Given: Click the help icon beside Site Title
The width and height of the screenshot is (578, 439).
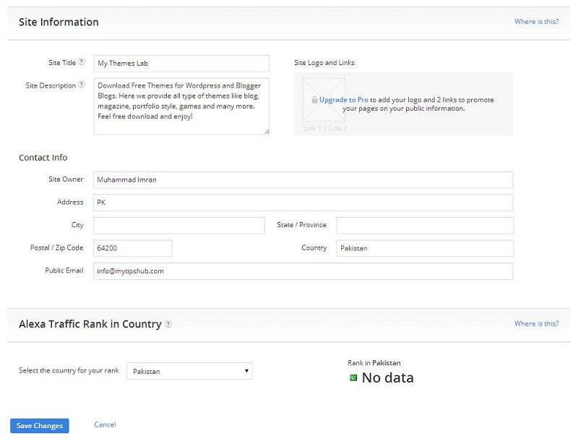Looking at the screenshot, I should coord(82,62).
